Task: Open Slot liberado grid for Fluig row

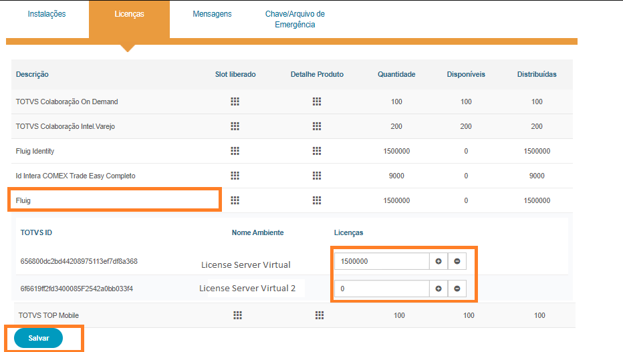Action: click(x=235, y=200)
